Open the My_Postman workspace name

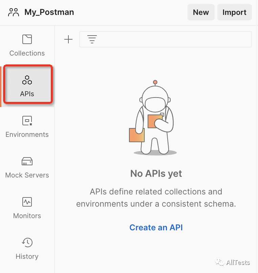coord(49,12)
